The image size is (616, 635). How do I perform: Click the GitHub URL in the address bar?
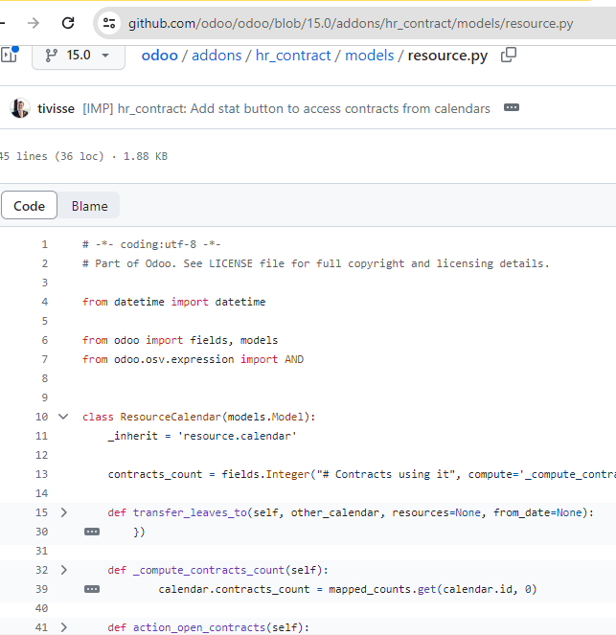tap(351, 24)
